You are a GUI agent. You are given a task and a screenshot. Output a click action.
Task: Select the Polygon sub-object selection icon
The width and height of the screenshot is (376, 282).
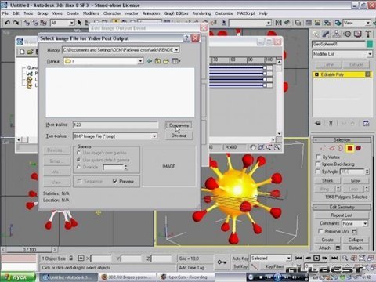click(x=349, y=148)
